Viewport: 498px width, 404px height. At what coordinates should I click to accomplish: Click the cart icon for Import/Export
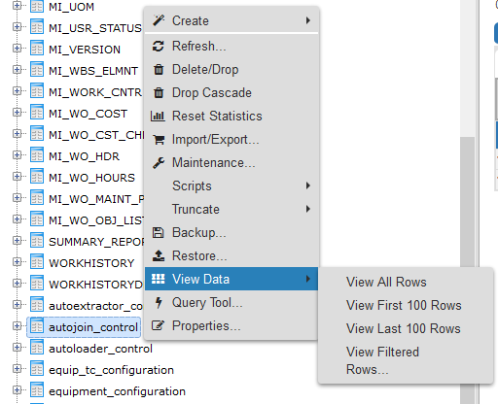coord(159,140)
